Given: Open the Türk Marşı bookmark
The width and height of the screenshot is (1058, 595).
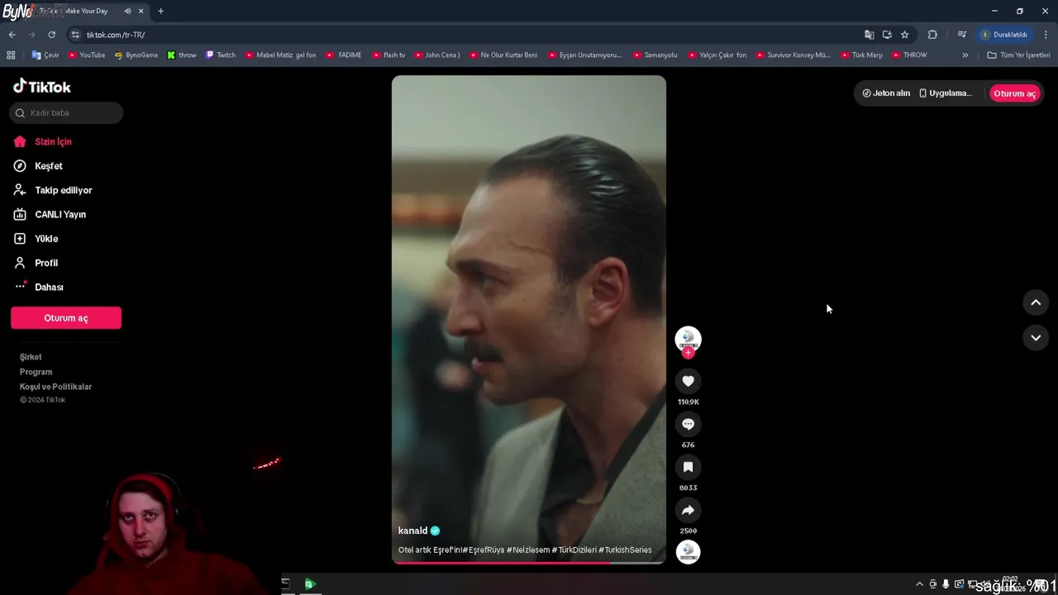Looking at the screenshot, I should (861, 55).
